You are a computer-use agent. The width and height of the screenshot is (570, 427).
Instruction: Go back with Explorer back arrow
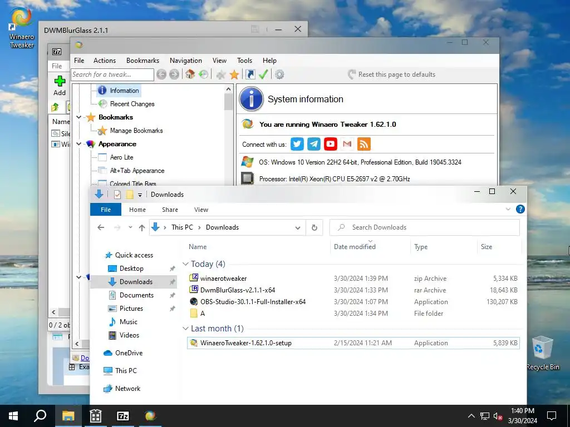[101, 227]
